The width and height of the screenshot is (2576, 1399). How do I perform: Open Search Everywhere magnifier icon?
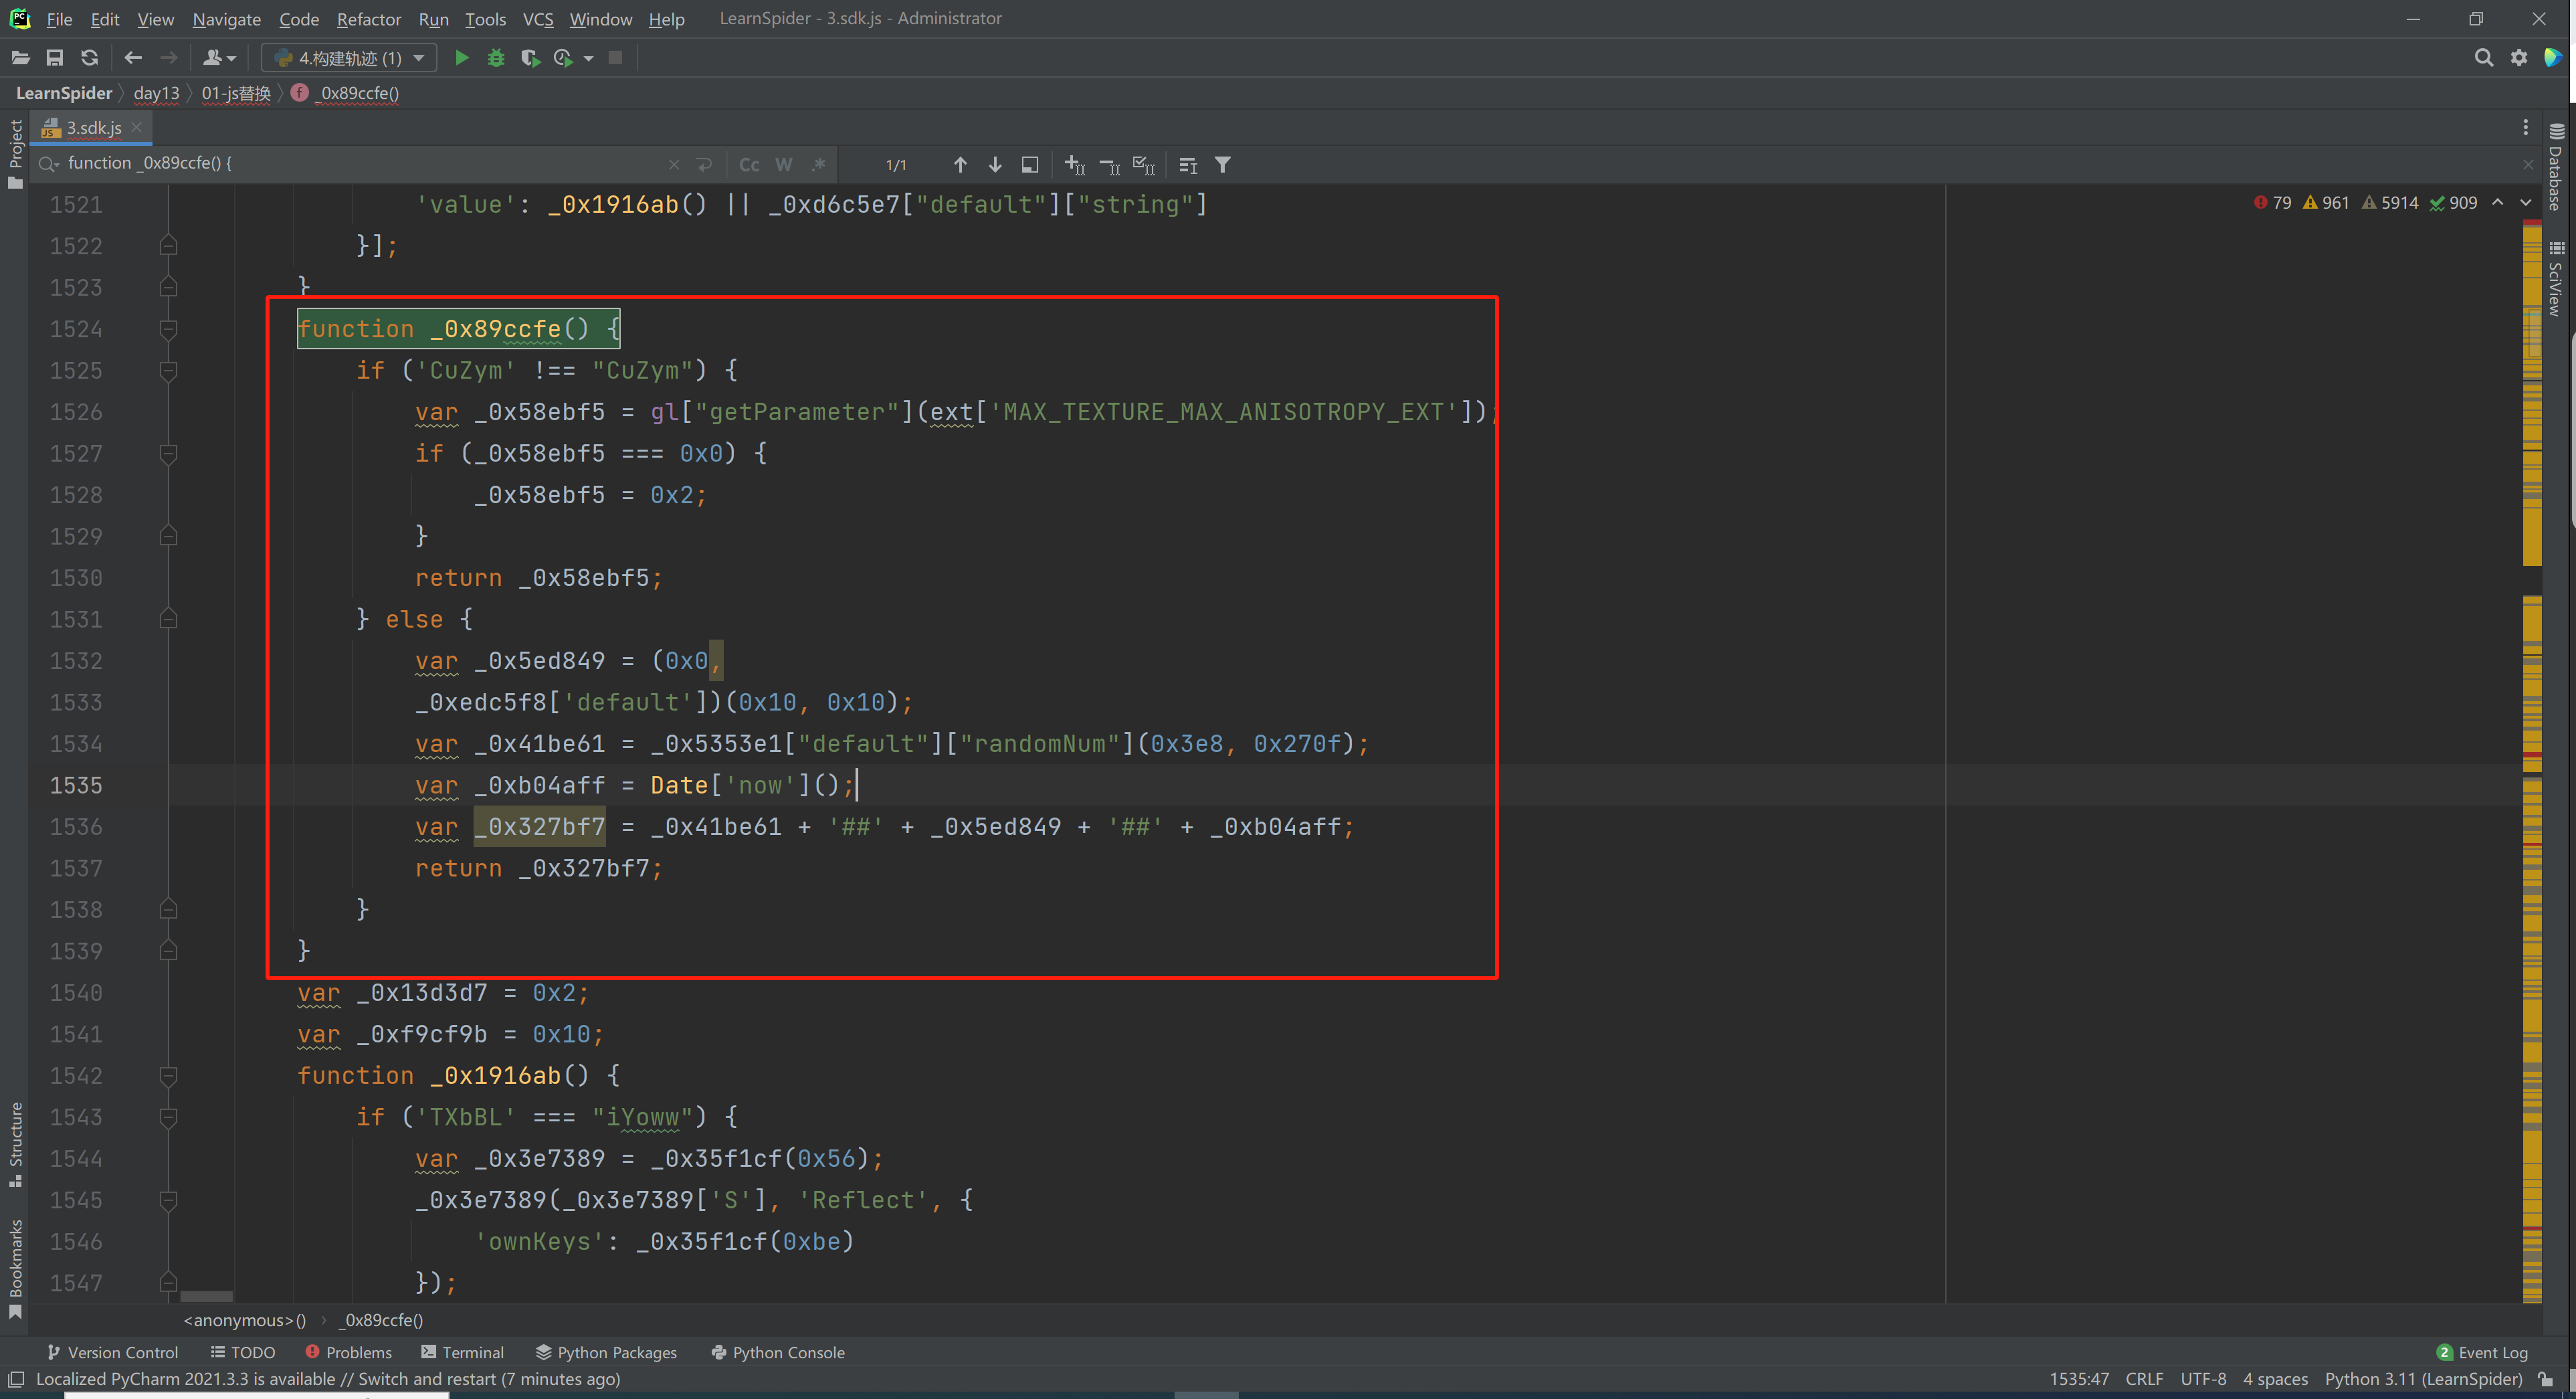coord(2483,58)
